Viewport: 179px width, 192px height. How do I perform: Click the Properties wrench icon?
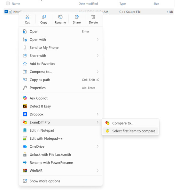coord(25,88)
